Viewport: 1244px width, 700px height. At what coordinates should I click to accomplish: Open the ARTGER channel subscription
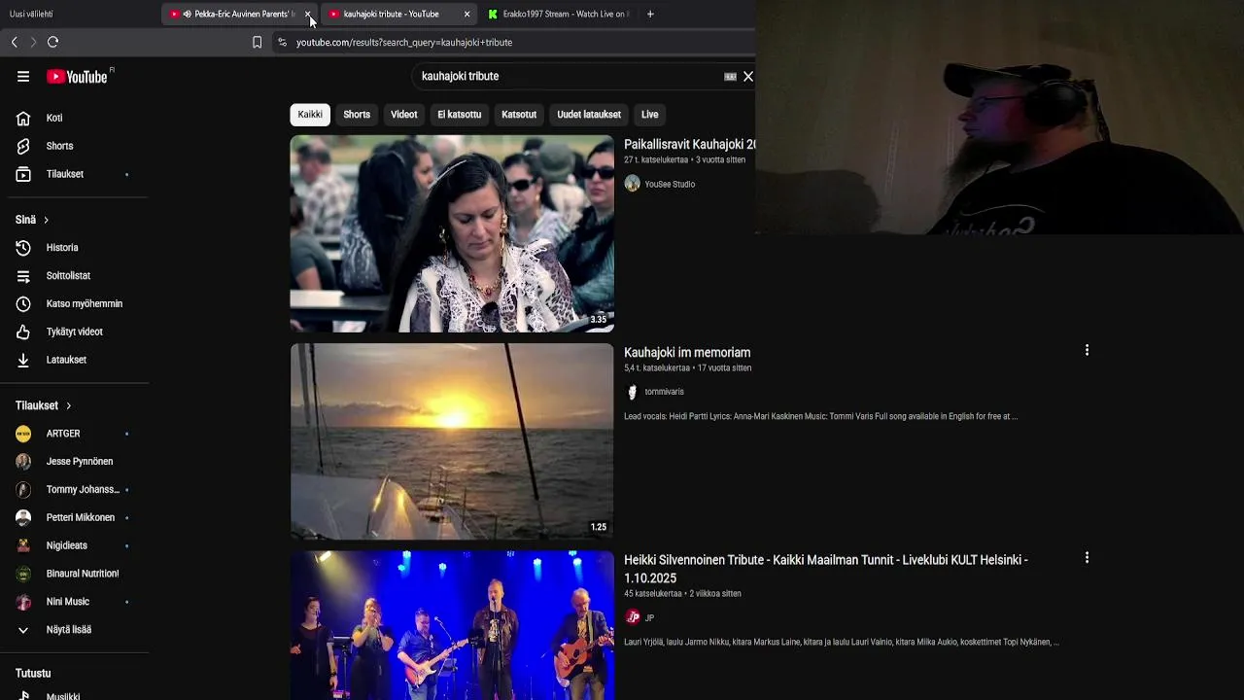click(x=75, y=434)
